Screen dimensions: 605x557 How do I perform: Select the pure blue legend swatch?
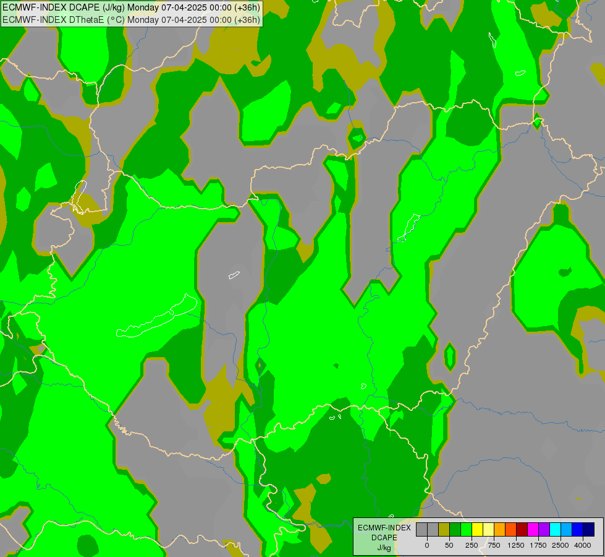[x=578, y=529]
